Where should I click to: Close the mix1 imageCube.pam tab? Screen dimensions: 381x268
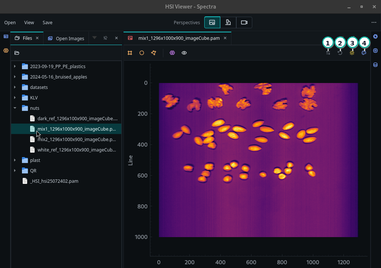click(x=225, y=38)
